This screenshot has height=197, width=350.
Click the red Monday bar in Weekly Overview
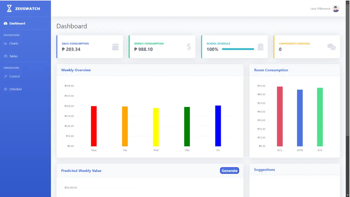pos(94,126)
